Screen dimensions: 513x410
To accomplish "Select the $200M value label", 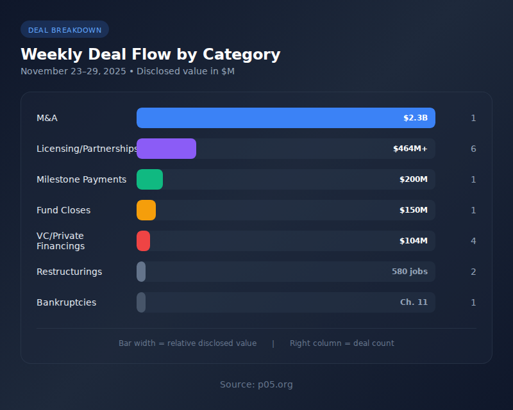I will [x=413, y=179].
